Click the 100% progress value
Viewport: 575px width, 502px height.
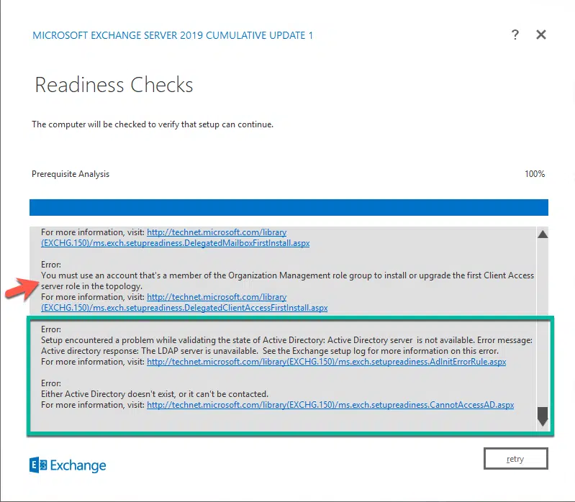click(x=534, y=174)
